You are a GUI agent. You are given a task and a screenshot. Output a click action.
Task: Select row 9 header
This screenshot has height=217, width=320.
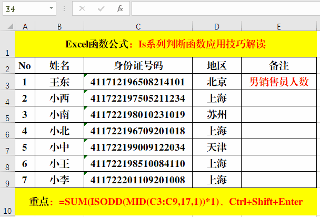click(x=7, y=180)
